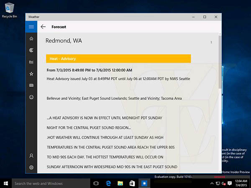Screen dimensions: 251x188
Task: Click the Search the web and Windows box
Action: (51, 183)
